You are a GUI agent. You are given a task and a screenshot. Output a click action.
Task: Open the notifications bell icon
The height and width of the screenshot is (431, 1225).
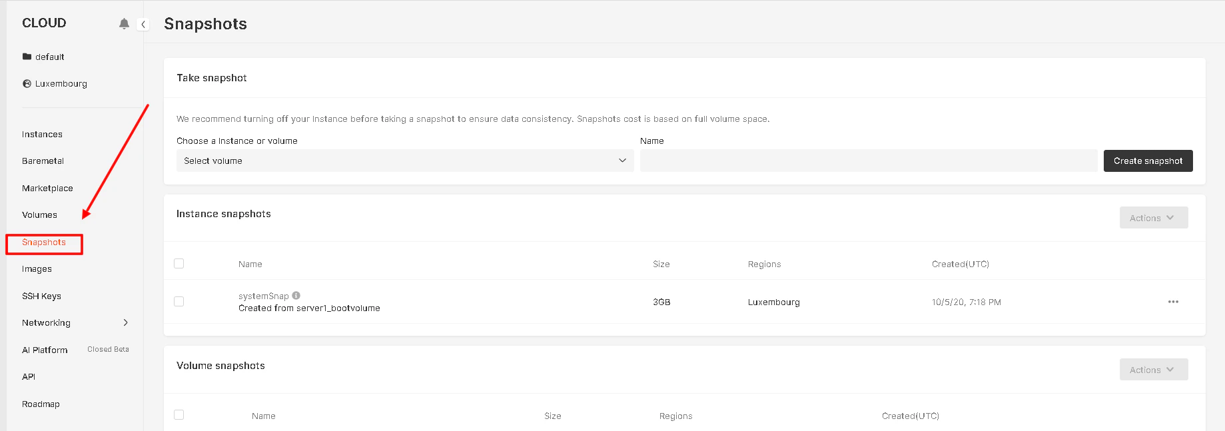click(x=124, y=24)
